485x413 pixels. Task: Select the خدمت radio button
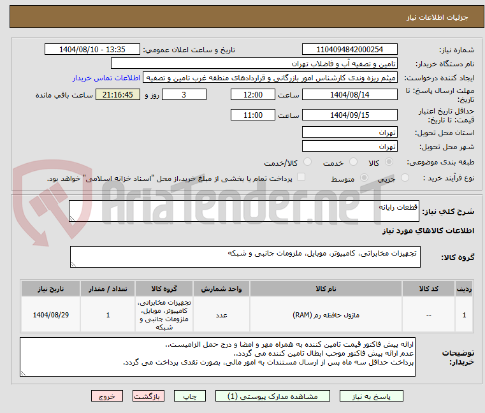(x=353, y=162)
